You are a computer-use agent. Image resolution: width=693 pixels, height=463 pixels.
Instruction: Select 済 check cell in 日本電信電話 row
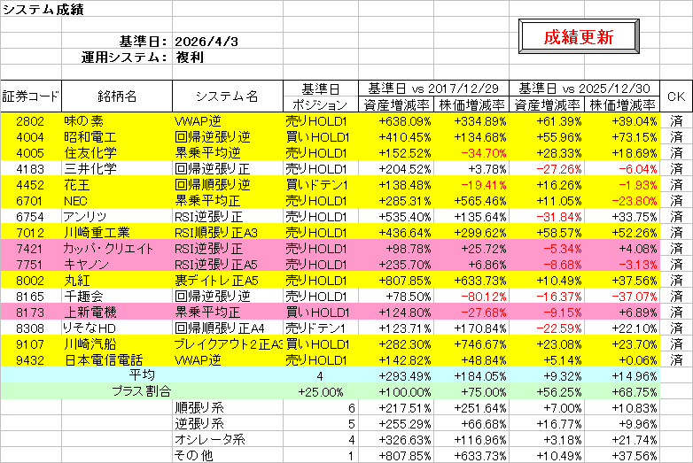[x=676, y=359]
